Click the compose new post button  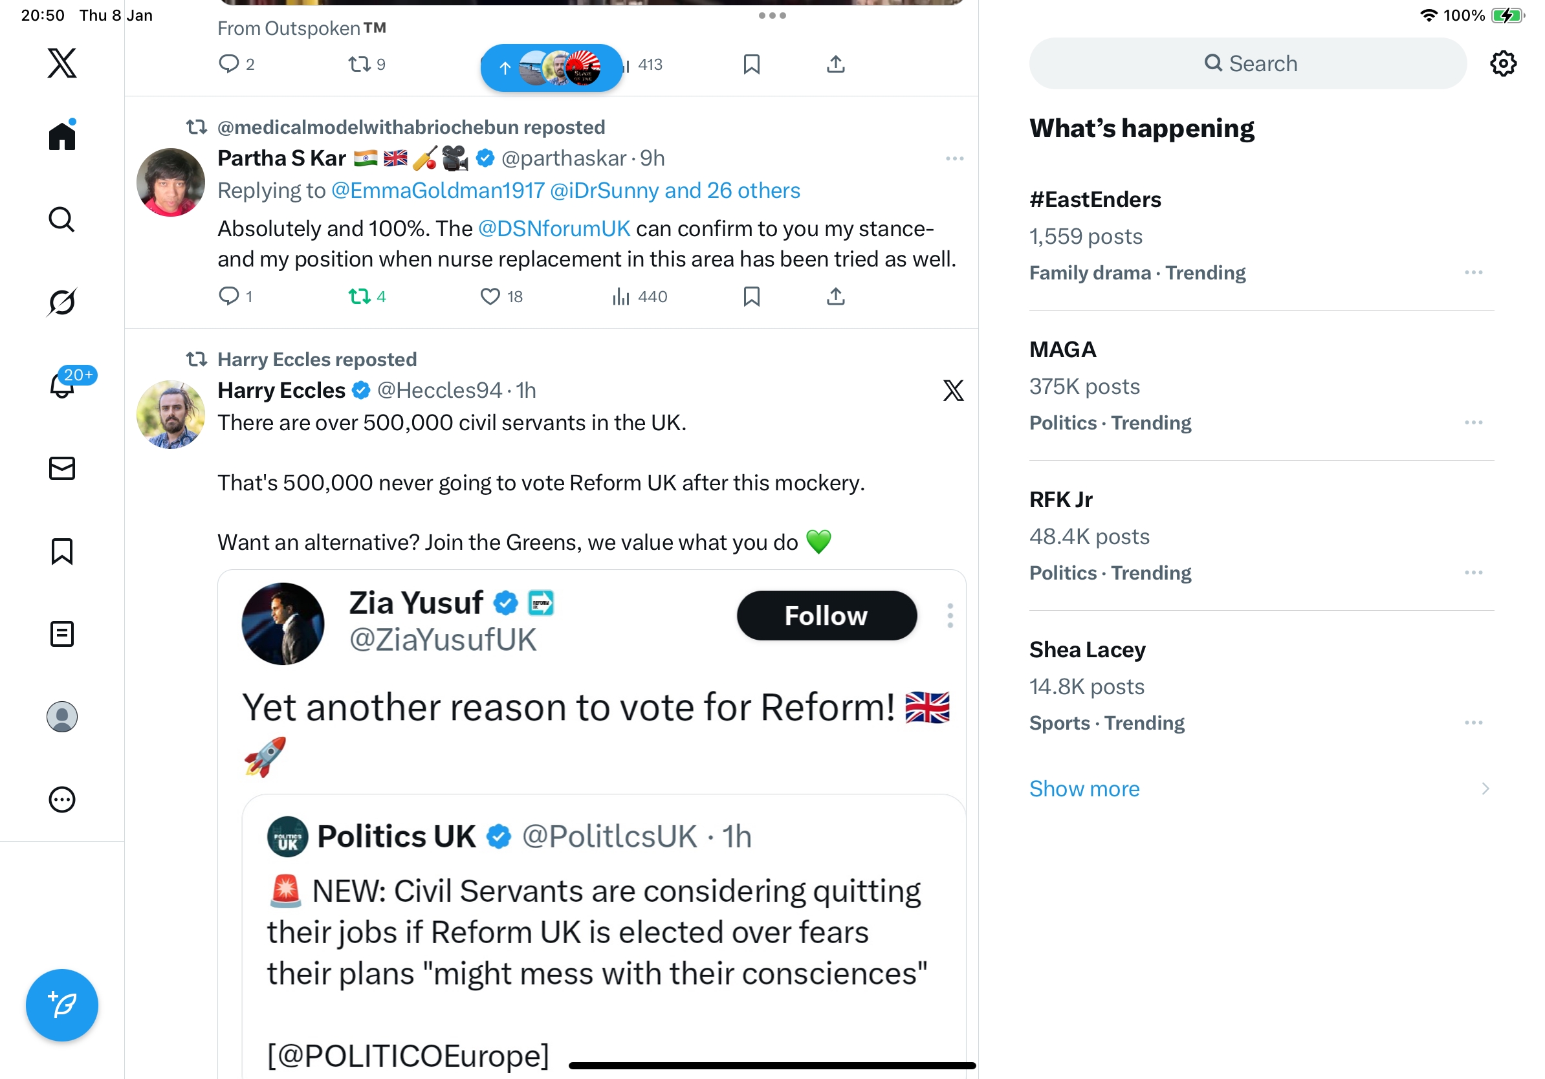pyautogui.click(x=62, y=1005)
